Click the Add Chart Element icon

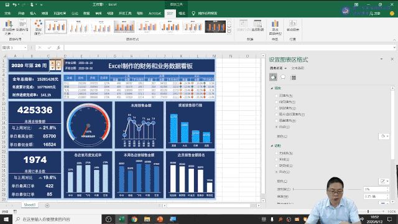8,27
